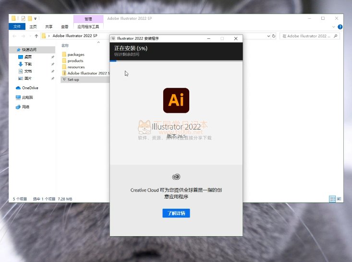This screenshot has width=352, height=262.
Task: Open OneDrive in the sidebar
Action: 30,88
